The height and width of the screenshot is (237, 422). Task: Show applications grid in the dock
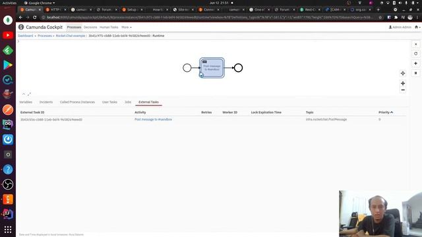(8, 229)
